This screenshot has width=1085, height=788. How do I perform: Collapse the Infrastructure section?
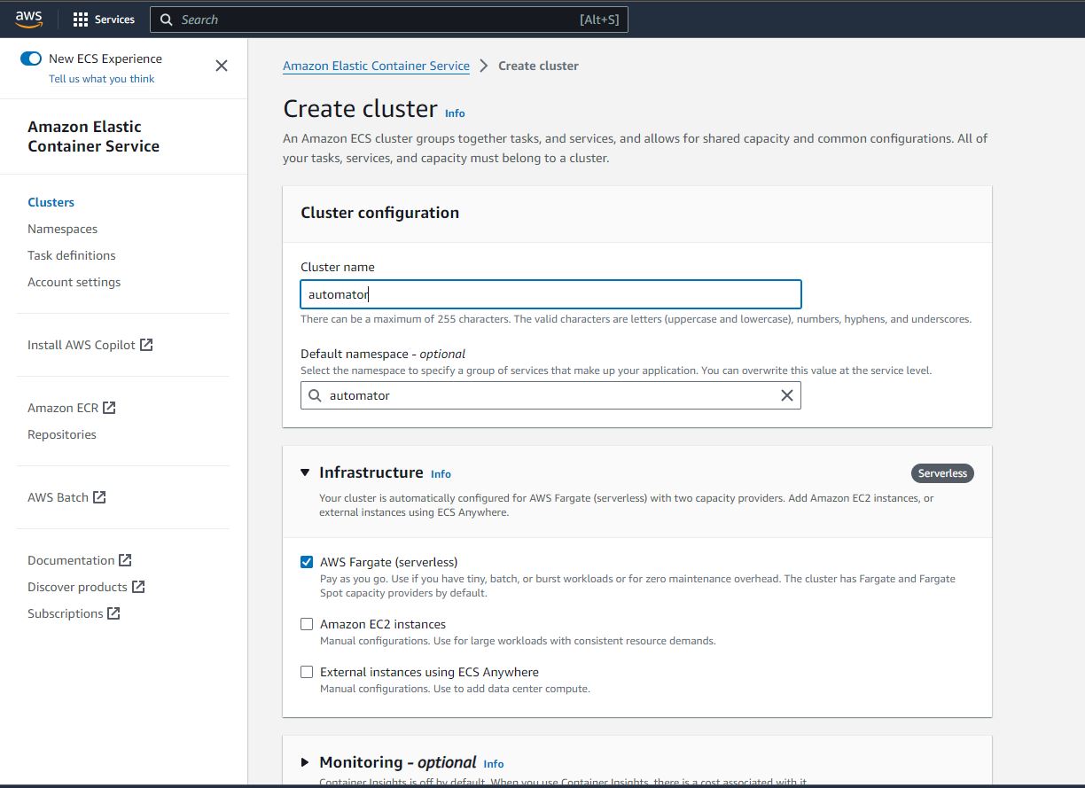coord(305,473)
